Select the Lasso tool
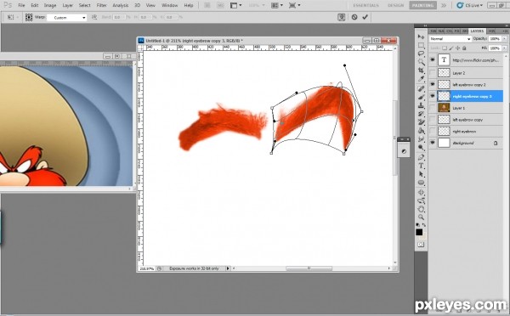This screenshot has height=316, width=510. click(421, 54)
